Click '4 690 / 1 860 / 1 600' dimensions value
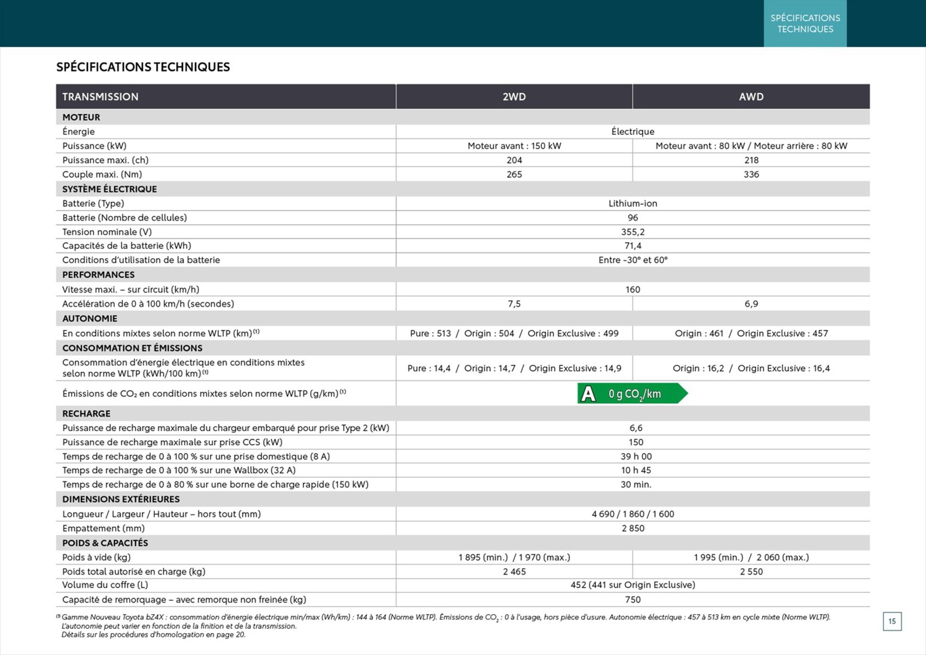926x655 pixels. click(633, 514)
